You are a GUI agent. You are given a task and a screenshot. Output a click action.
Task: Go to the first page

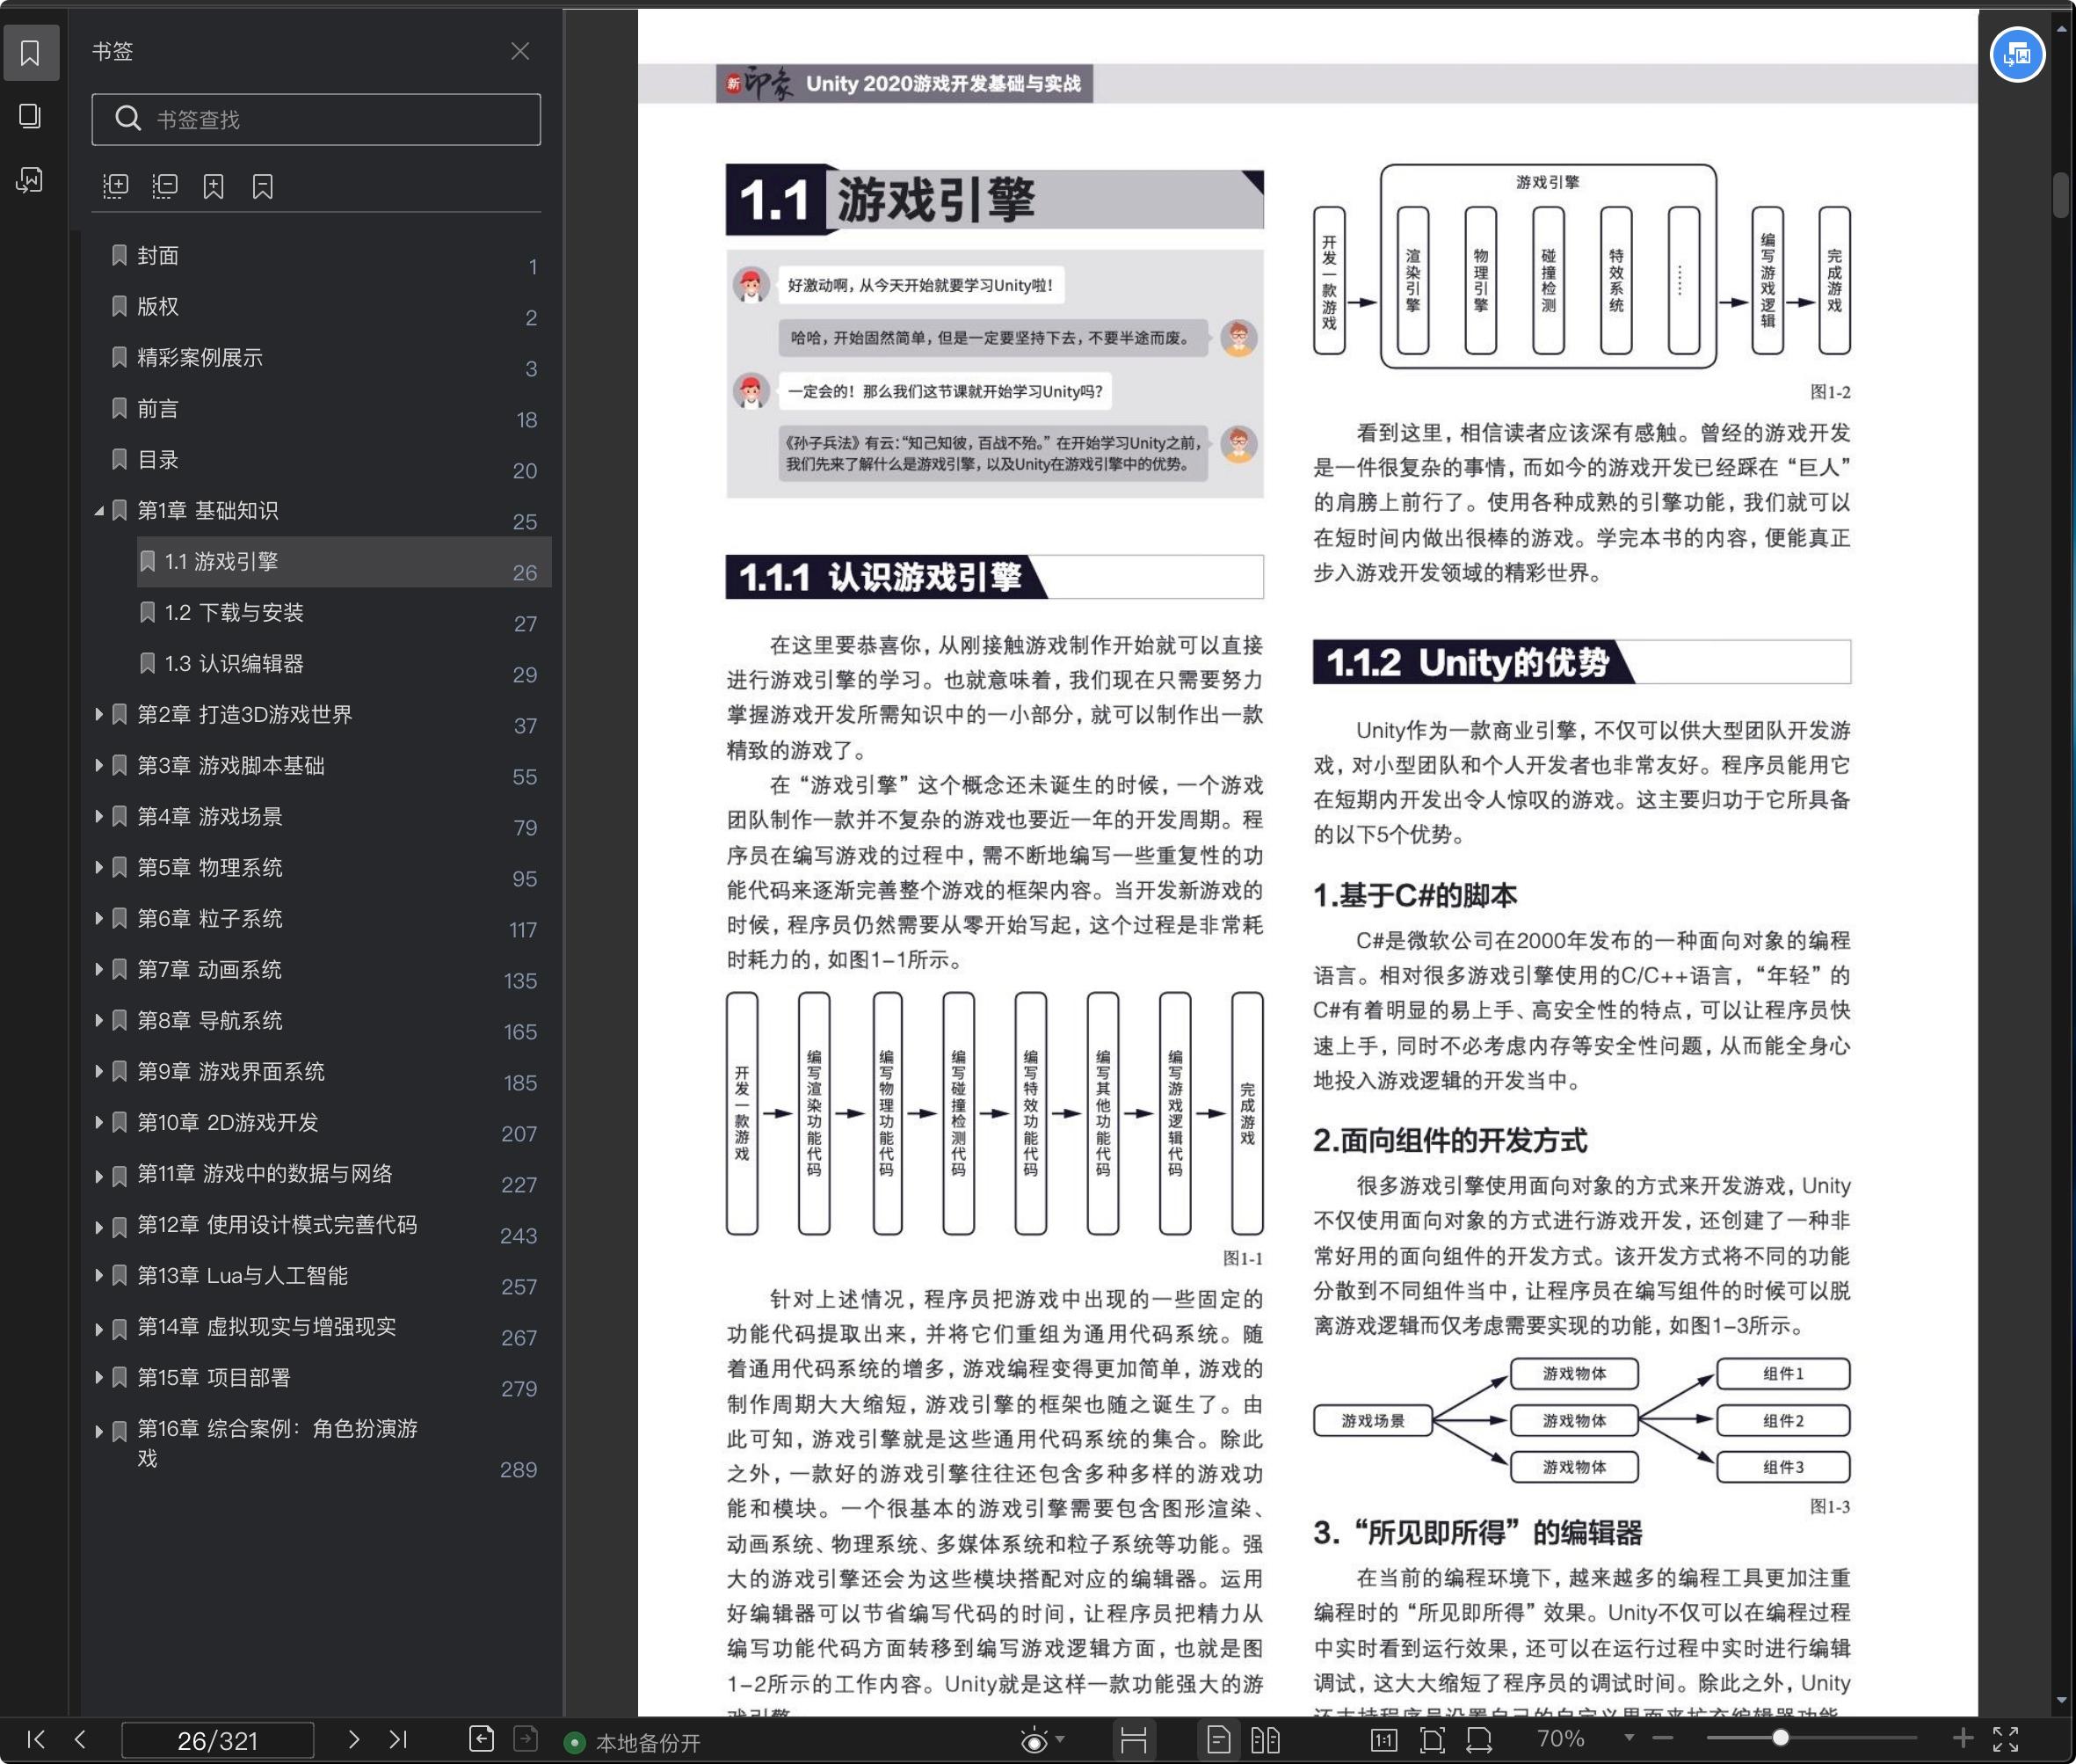(36, 1740)
